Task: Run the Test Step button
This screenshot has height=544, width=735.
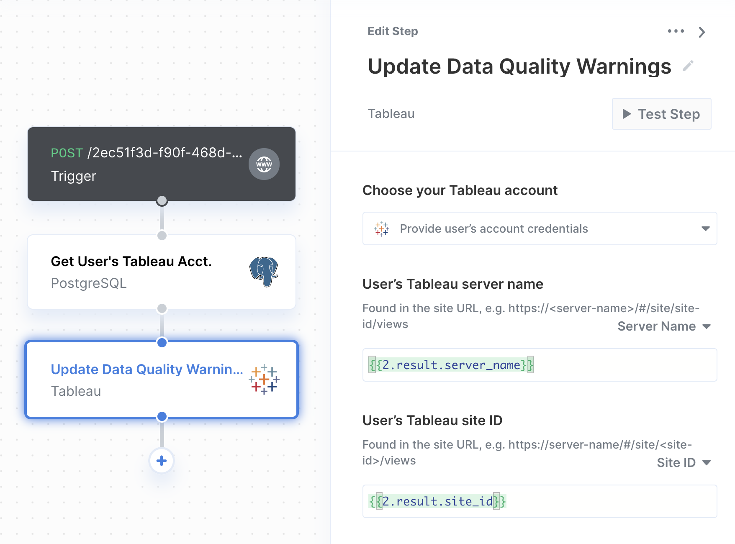Action: (662, 114)
